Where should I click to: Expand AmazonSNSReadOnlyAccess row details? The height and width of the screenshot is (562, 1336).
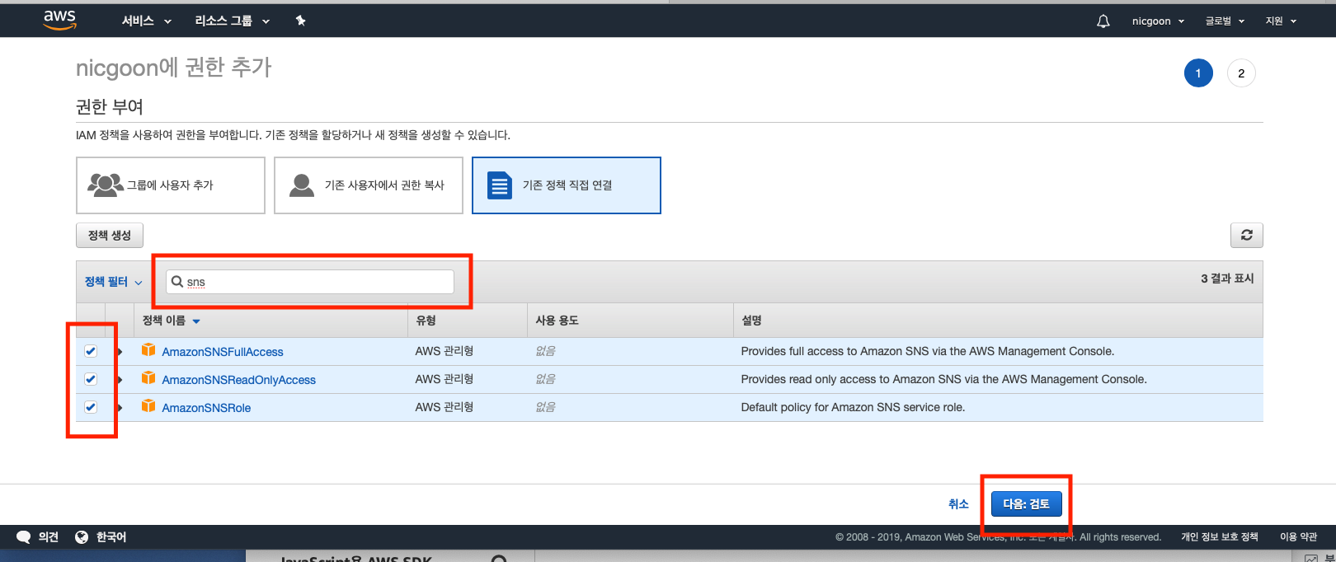click(x=120, y=380)
